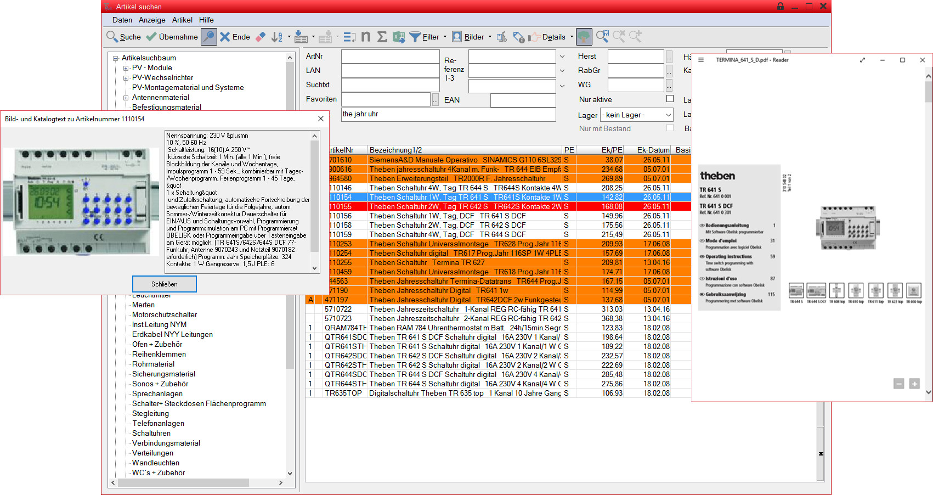This screenshot has width=933, height=495.
Task: Open the Anzeige menu
Action: pyautogui.click(x=152, y=20)
